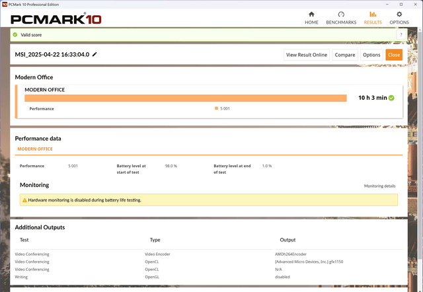
Task: Click the AMDh264Encoder output cell
Action: (x=291, y=254)
